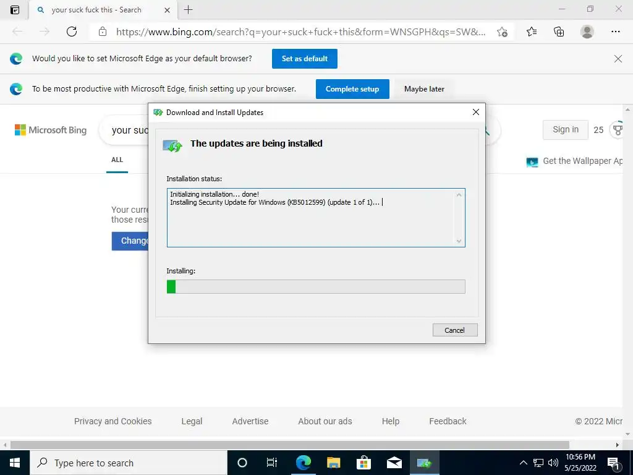Click the Installing progress bar
Screen dimensions: 633x475
click(316, 287)
